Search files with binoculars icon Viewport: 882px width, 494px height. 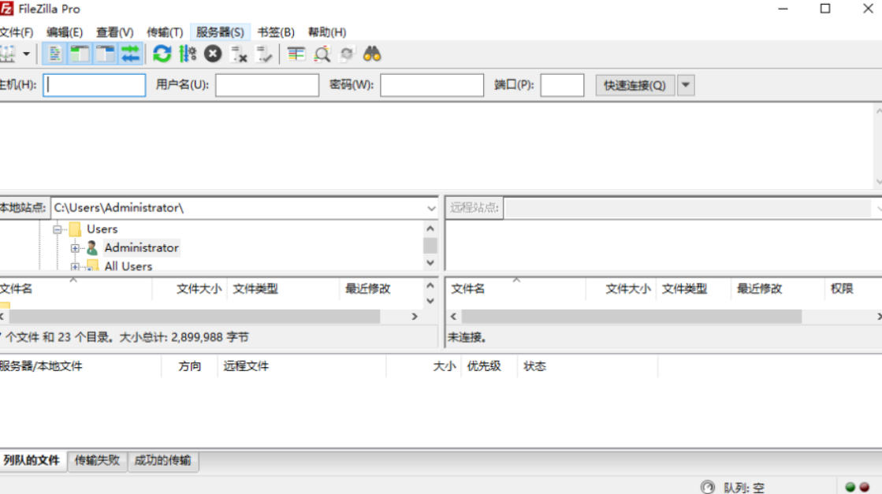pos(372,54)
